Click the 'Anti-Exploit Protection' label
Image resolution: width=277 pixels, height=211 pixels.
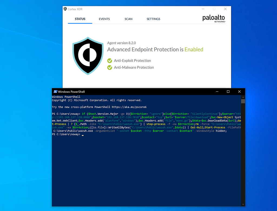[132, 60]
